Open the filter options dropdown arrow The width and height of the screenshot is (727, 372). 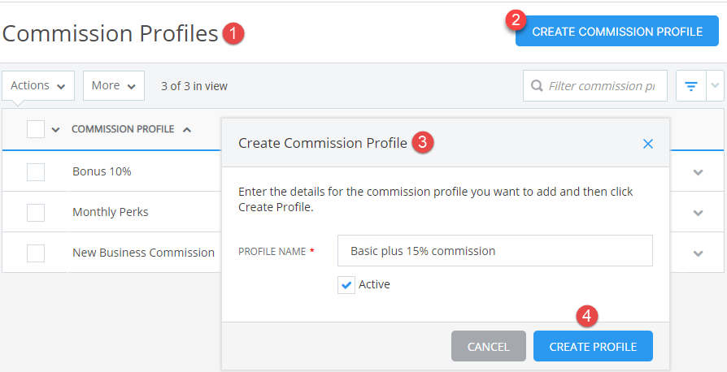click(715, 86)
